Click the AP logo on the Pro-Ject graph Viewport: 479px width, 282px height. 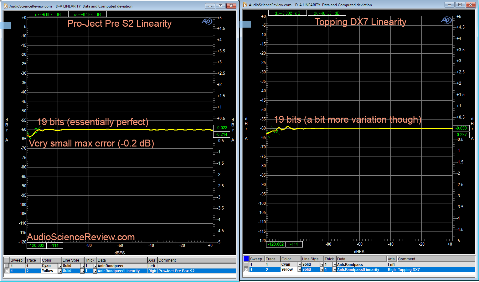[207, 21]
